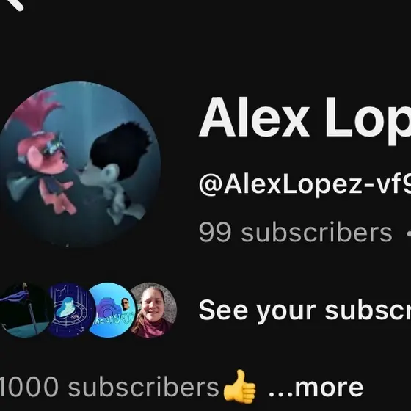Open the dark subscriber avatar with purple scarf
The height and width of the screenshot is (411, 411).
pyautogui.click(x=25, y=310)
